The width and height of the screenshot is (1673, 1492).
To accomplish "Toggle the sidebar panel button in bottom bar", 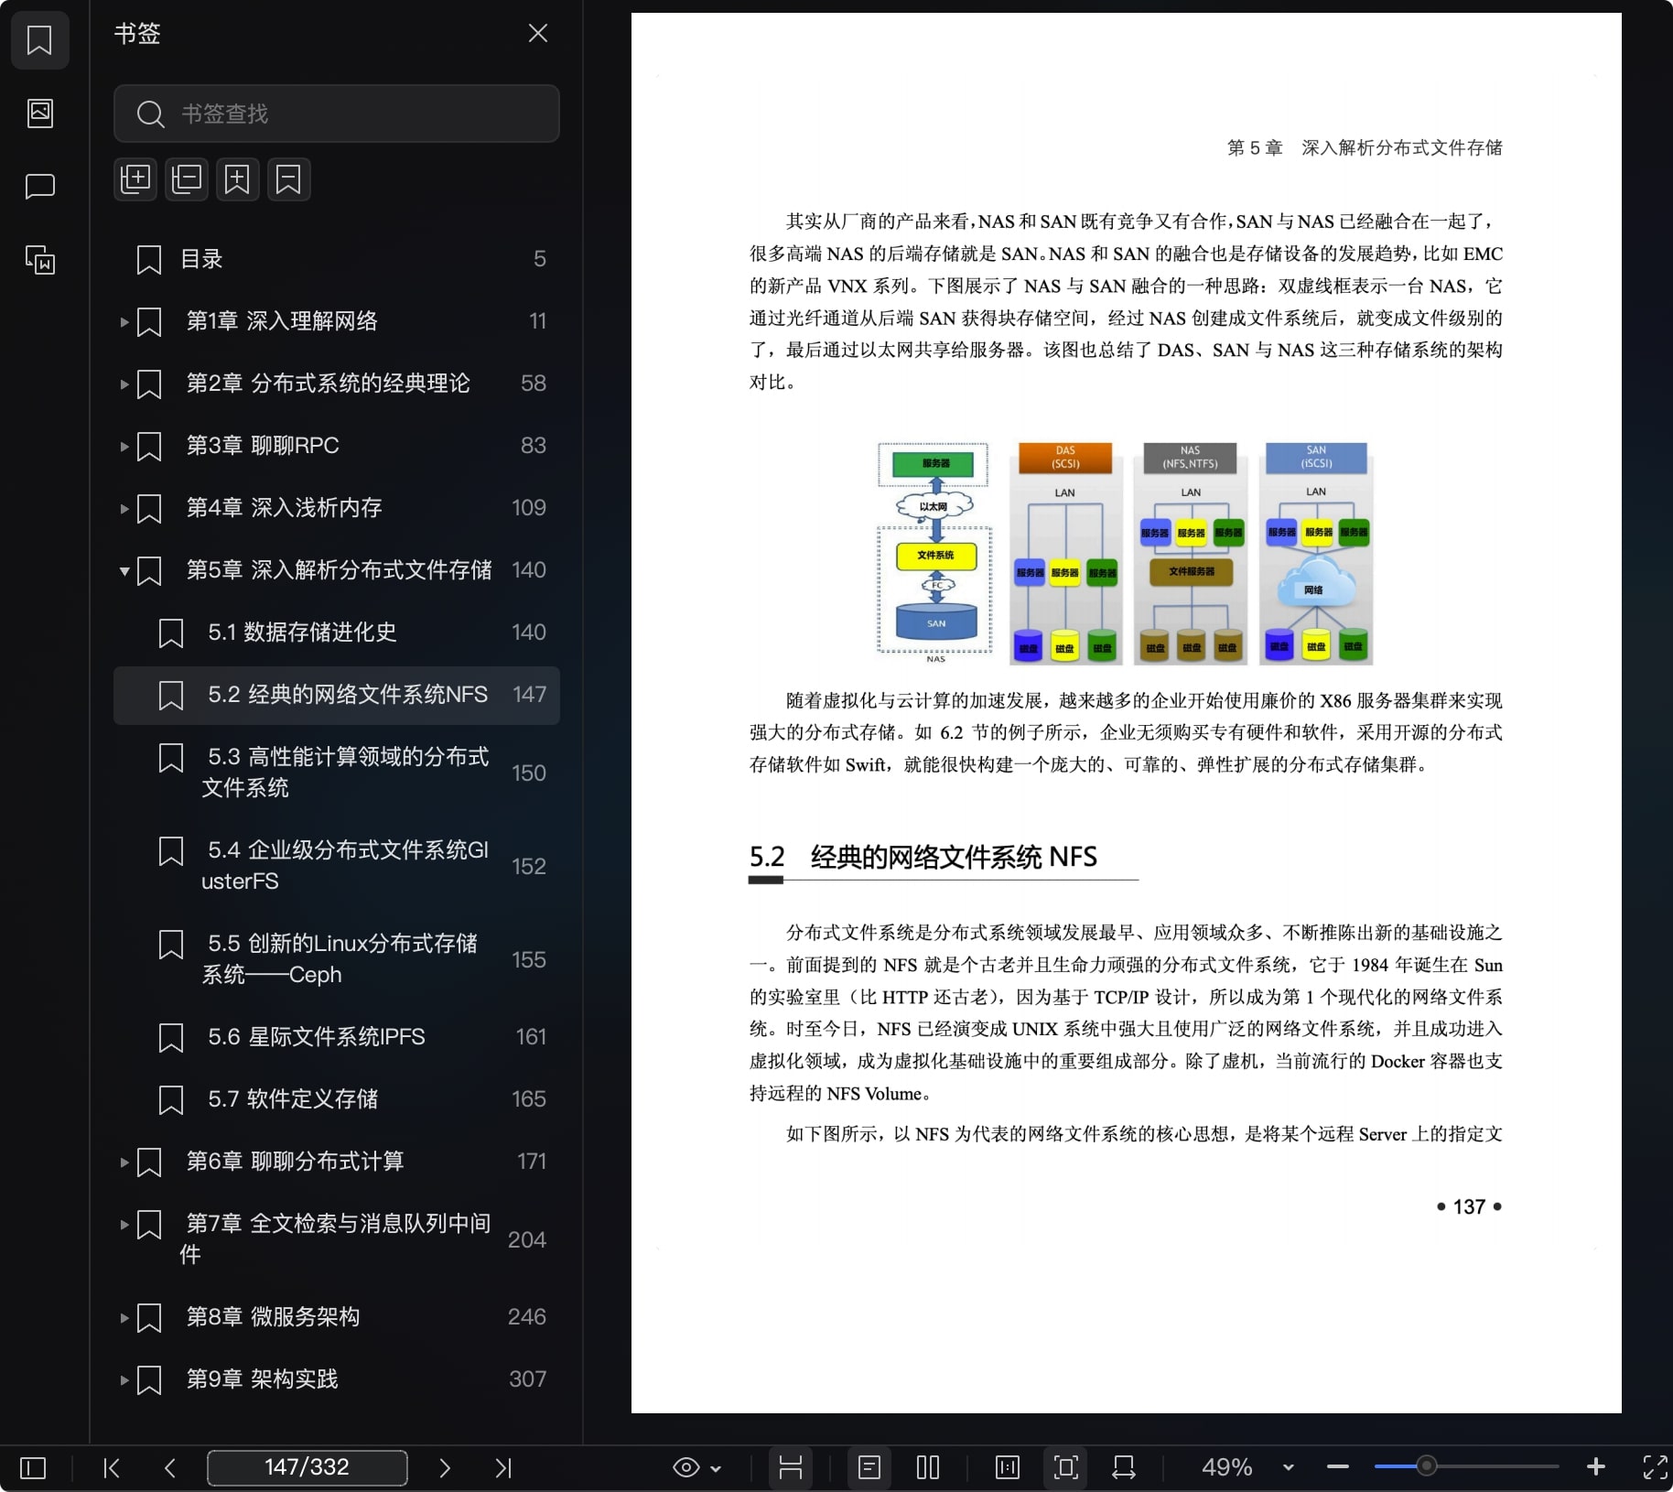I will (x=33, y=1468).
